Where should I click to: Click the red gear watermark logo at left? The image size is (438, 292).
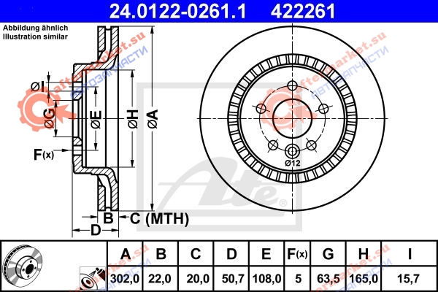(35, 109)
